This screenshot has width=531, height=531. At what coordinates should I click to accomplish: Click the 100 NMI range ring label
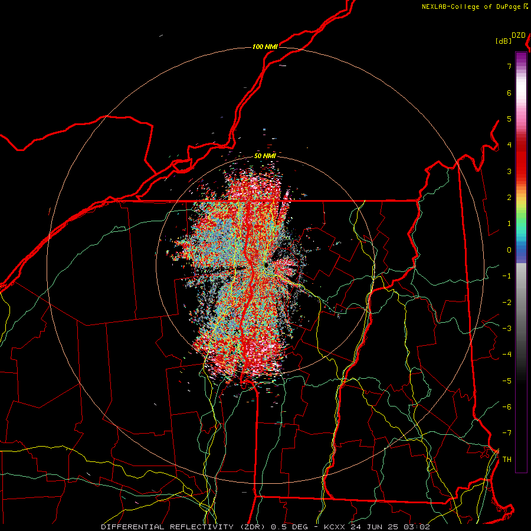click(265, 47)
